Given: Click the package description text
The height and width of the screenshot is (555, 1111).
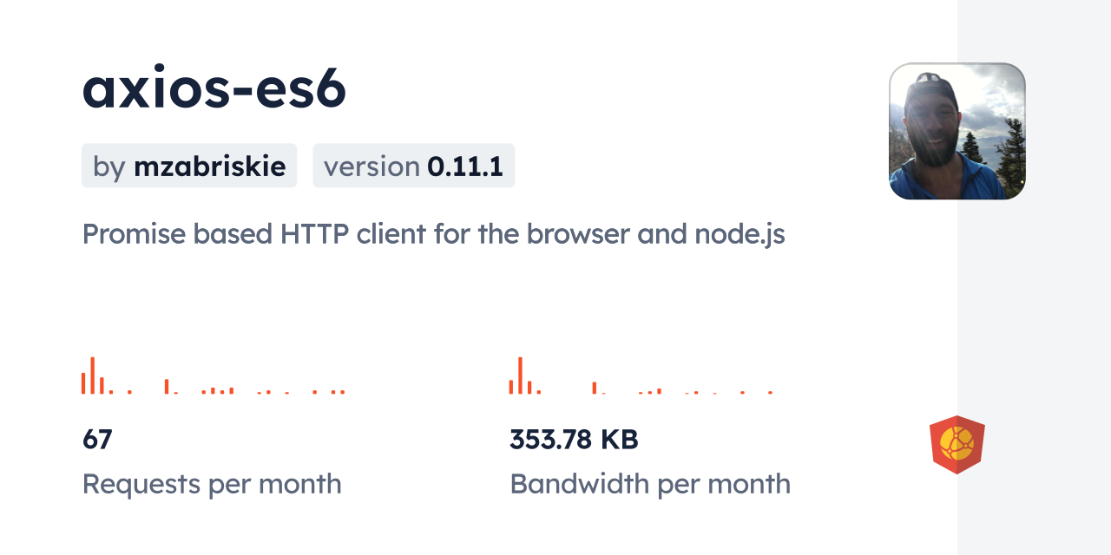Looking at the screenshot, I should [433, 233].
